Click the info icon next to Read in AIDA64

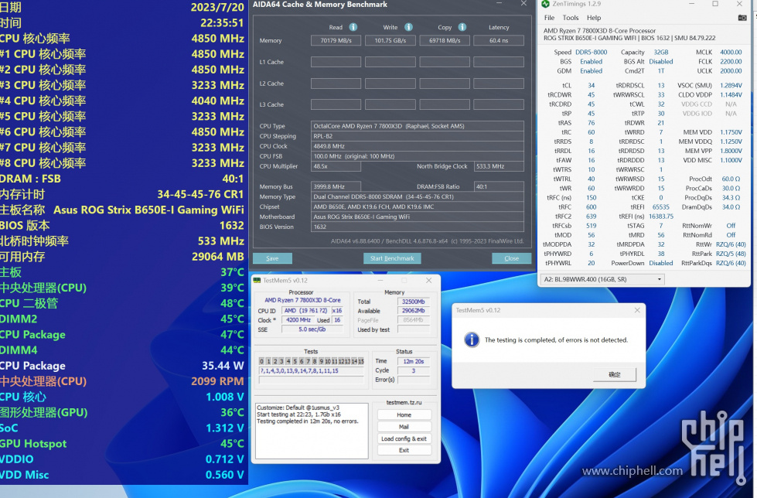tap(353, 27)
